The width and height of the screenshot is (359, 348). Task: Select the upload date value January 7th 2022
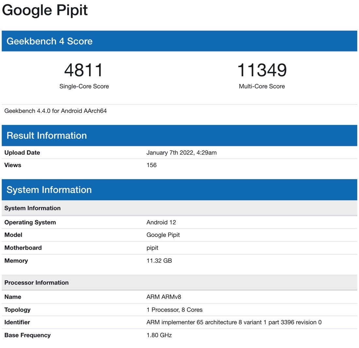coord(181,153)
